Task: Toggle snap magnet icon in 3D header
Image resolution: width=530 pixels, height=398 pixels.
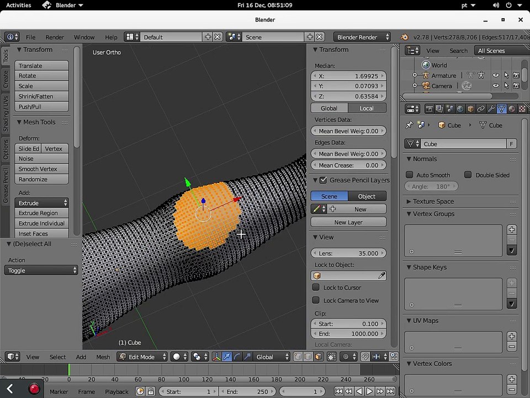Action: coord(365,357)
